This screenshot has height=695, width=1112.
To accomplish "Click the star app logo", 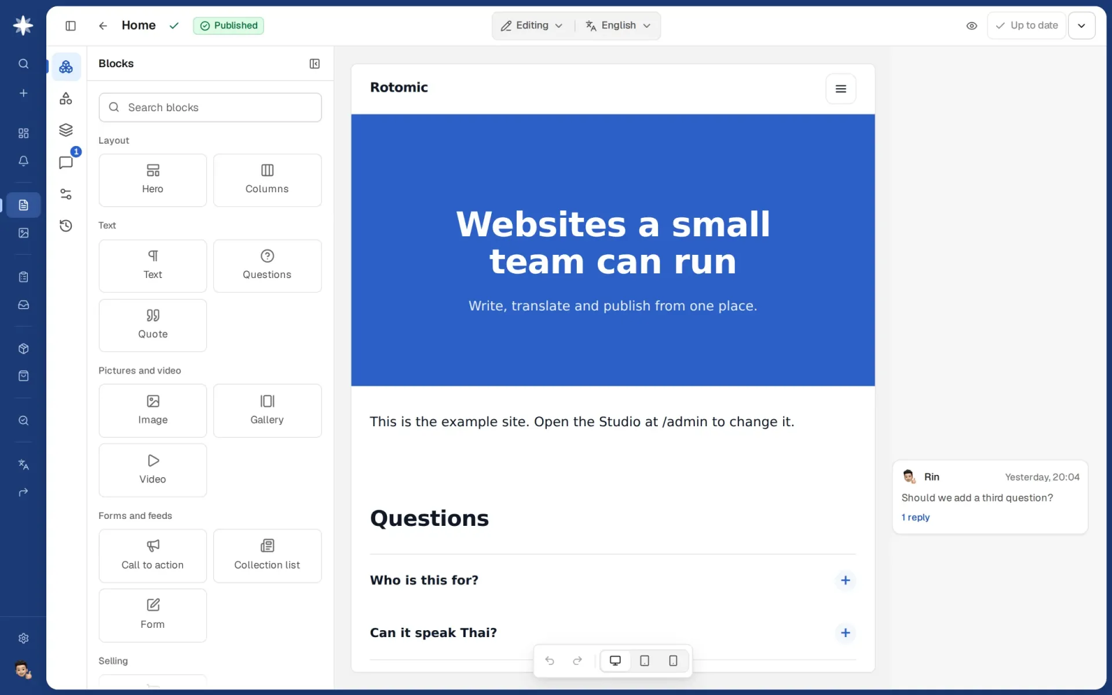I will pyautogui.click(x=23, y=25).
